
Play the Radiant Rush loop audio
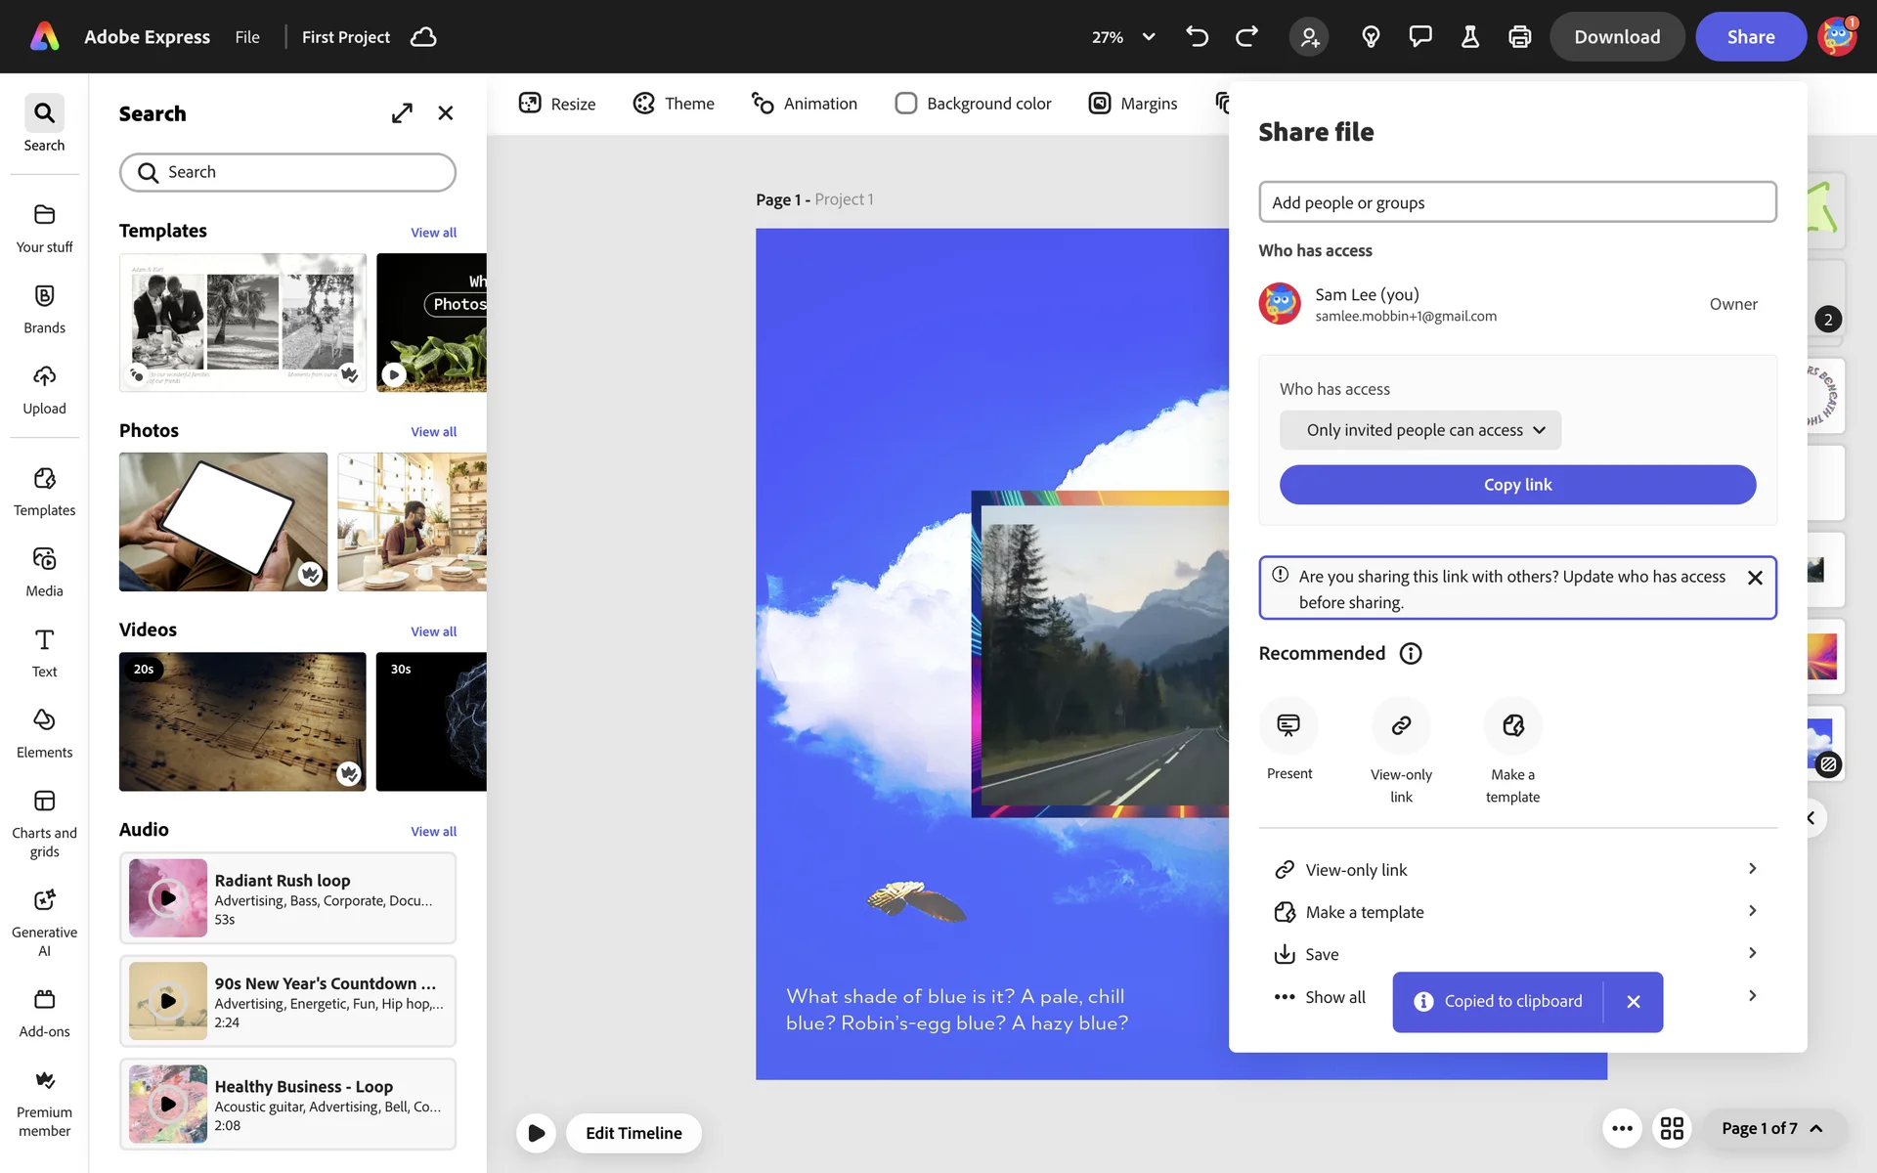tap(168, 897)
